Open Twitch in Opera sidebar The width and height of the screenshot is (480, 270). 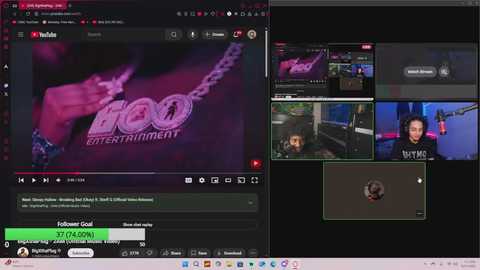coord(6,86)
